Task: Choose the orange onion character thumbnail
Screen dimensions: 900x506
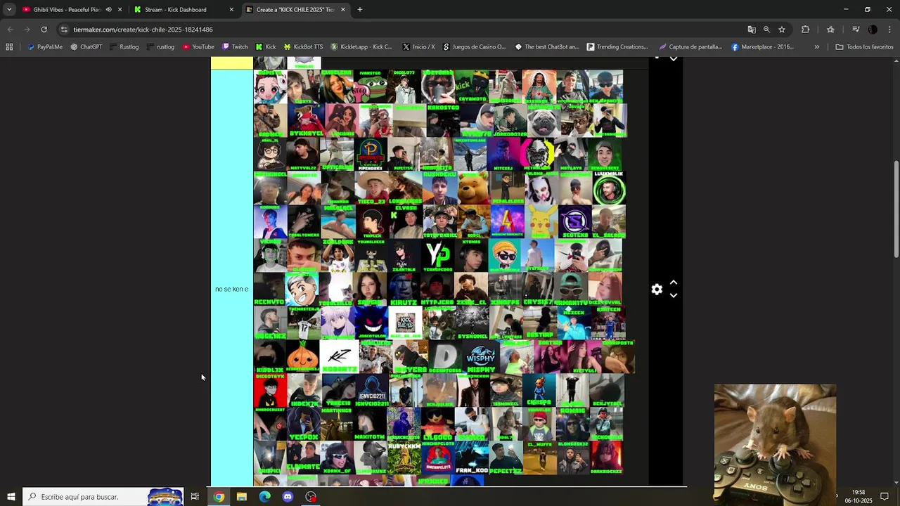Action: [302, 356]
